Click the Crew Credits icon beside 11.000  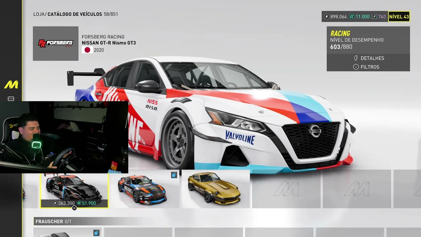[352, 16]
